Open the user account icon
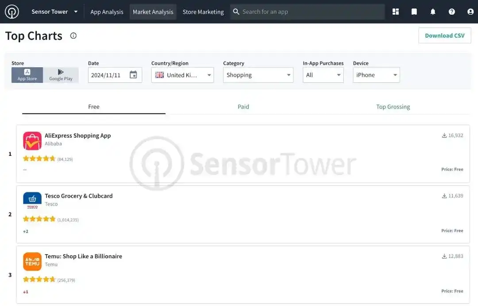 pyautogui.click(x=470, y=12)
